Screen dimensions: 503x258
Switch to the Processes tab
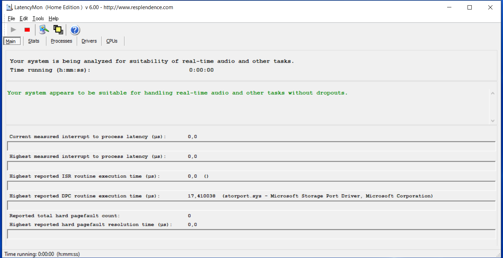coord(61,41)
